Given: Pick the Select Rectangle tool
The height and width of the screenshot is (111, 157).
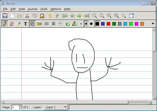Looking at the screenshot, I should (x=47, y=24).
